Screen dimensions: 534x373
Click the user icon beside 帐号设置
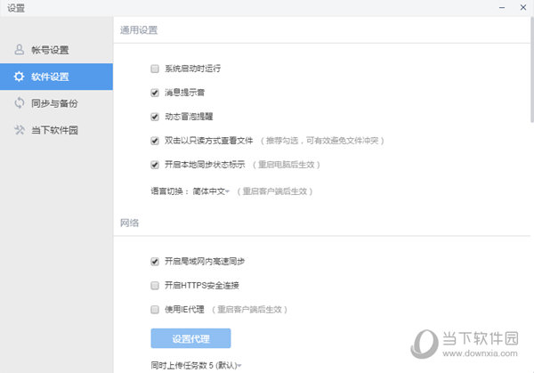pos(19,50)
